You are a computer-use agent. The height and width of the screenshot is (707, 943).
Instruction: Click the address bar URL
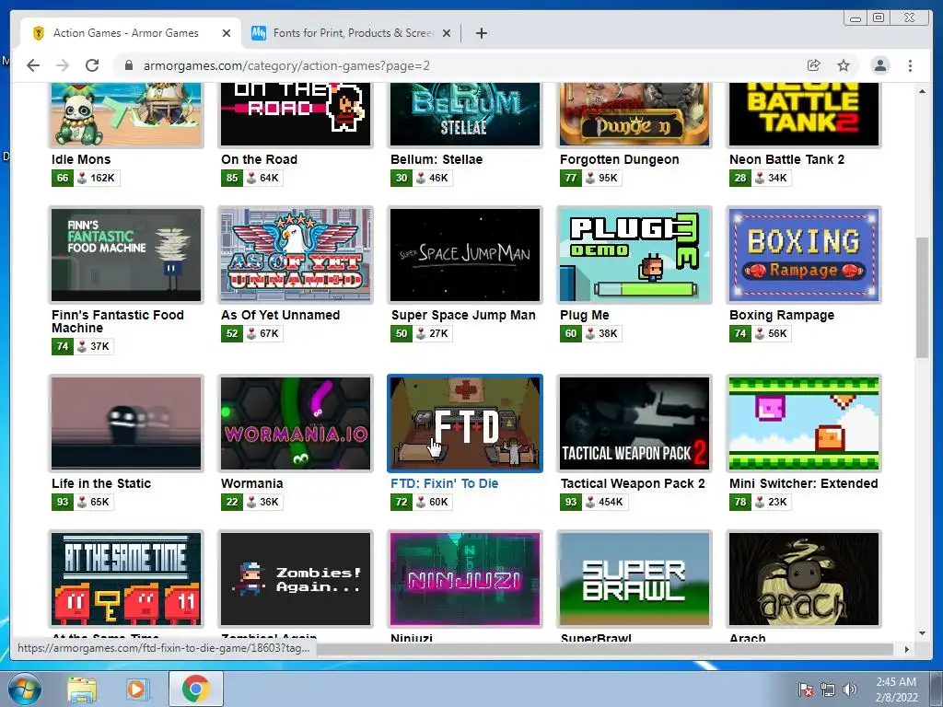(286, 65)
